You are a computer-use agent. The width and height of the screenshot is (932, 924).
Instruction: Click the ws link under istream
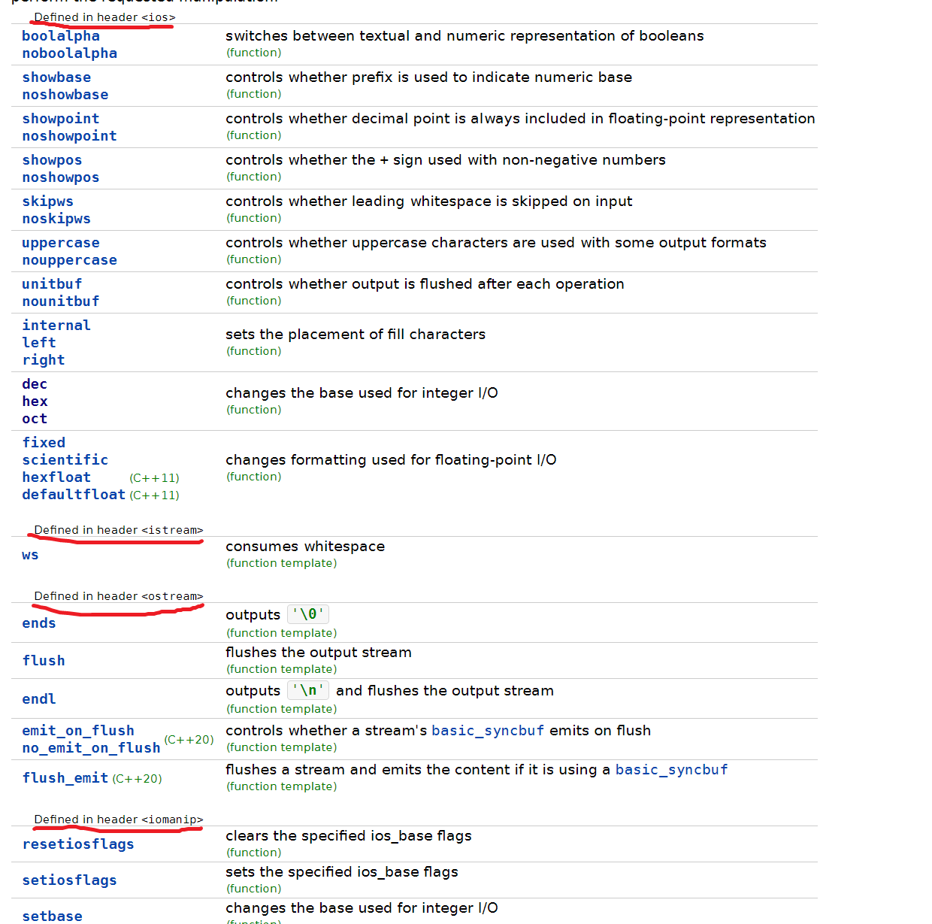(x=30, y=555)
